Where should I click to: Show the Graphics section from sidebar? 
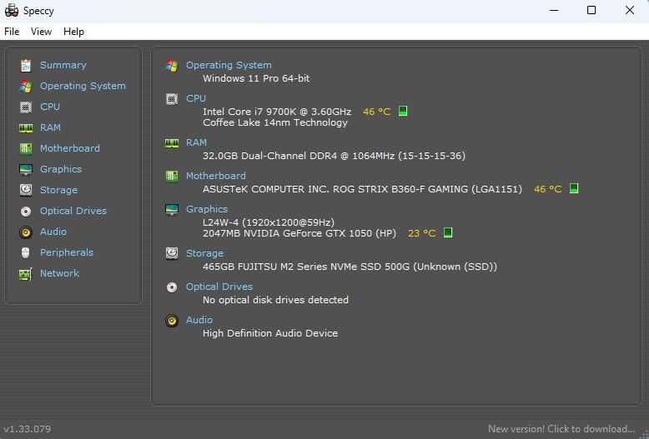point(60,169)
